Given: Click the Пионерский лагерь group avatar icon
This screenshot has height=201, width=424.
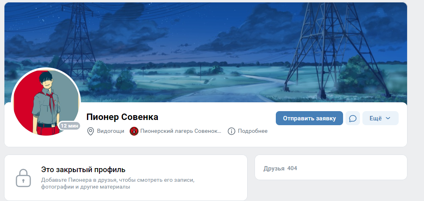Looking at the screenshot, I should click(134, 131).
